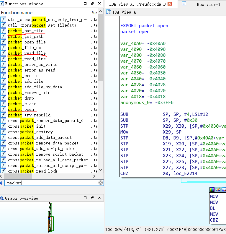Click the IDA View-A title icon

tap(108, 12)
